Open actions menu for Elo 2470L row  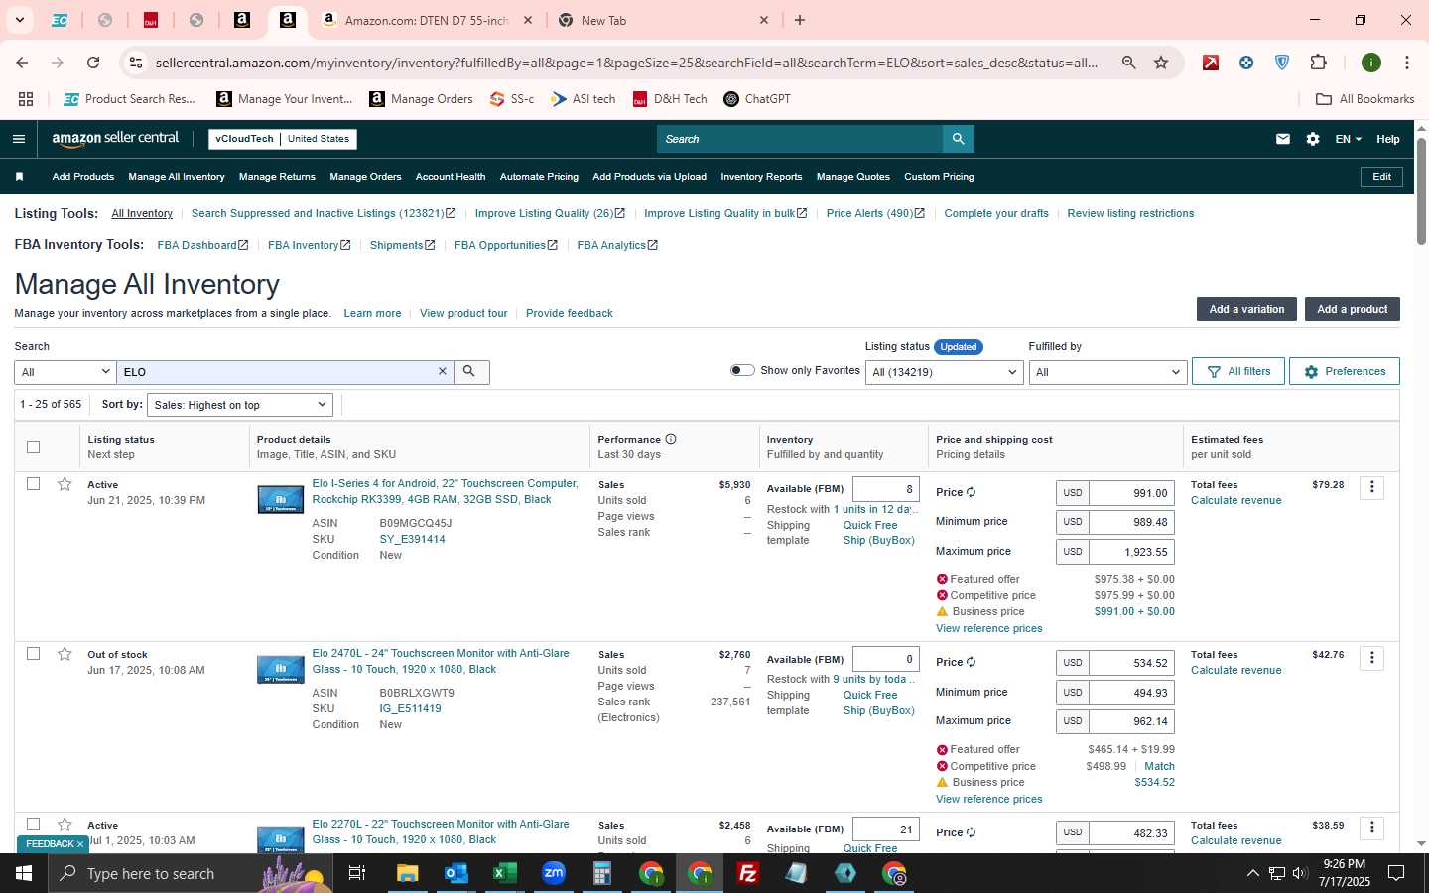click(x=1371, y=658)
